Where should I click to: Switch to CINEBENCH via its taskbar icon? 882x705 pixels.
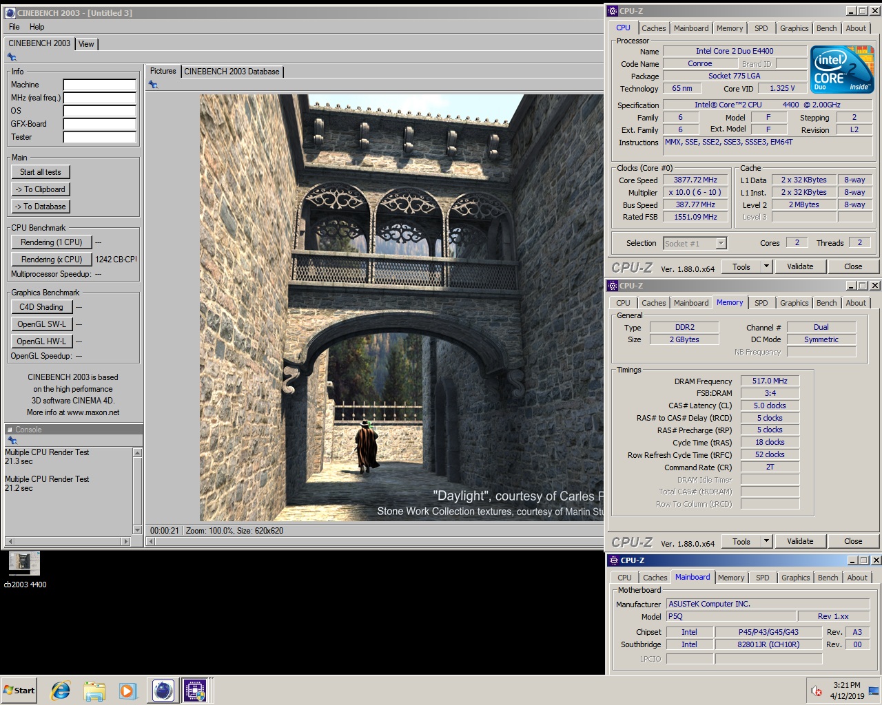click(163, 691)
